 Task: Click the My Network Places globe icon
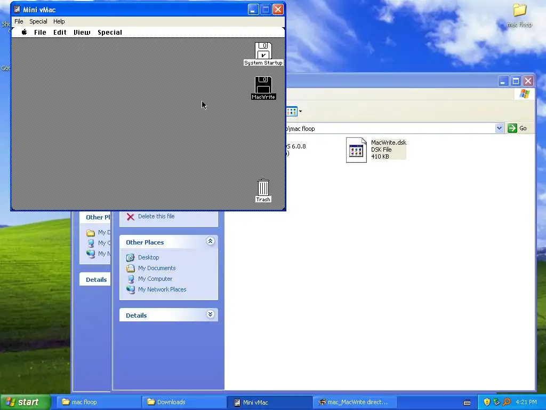pyautogui.click(x=130, y=289)
